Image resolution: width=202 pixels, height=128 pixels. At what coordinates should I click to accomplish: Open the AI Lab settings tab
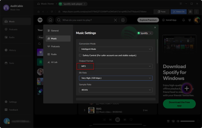click(x=58, y=62)
